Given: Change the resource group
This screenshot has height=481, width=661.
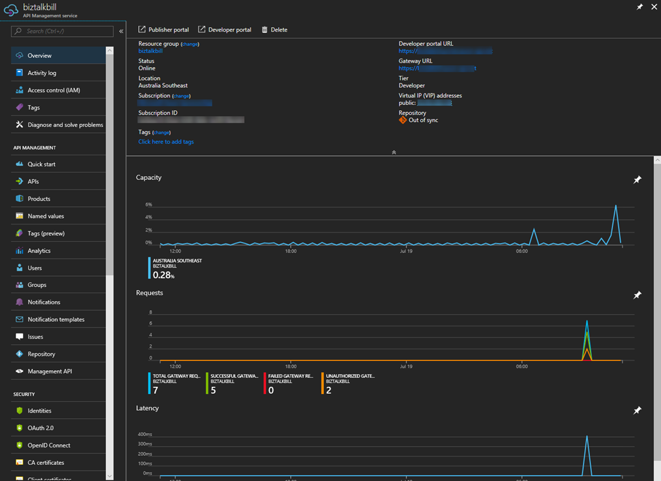Looking at the screenshot, I should (190, 44).
